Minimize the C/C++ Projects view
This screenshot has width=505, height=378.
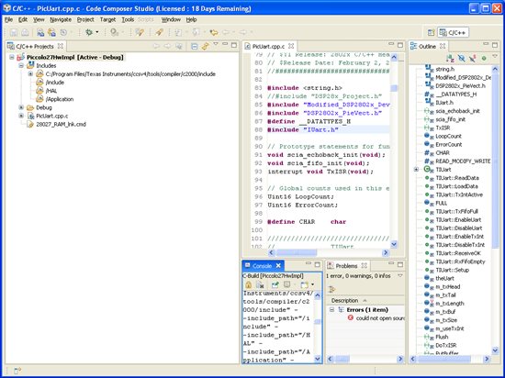[x=225, y=44]
